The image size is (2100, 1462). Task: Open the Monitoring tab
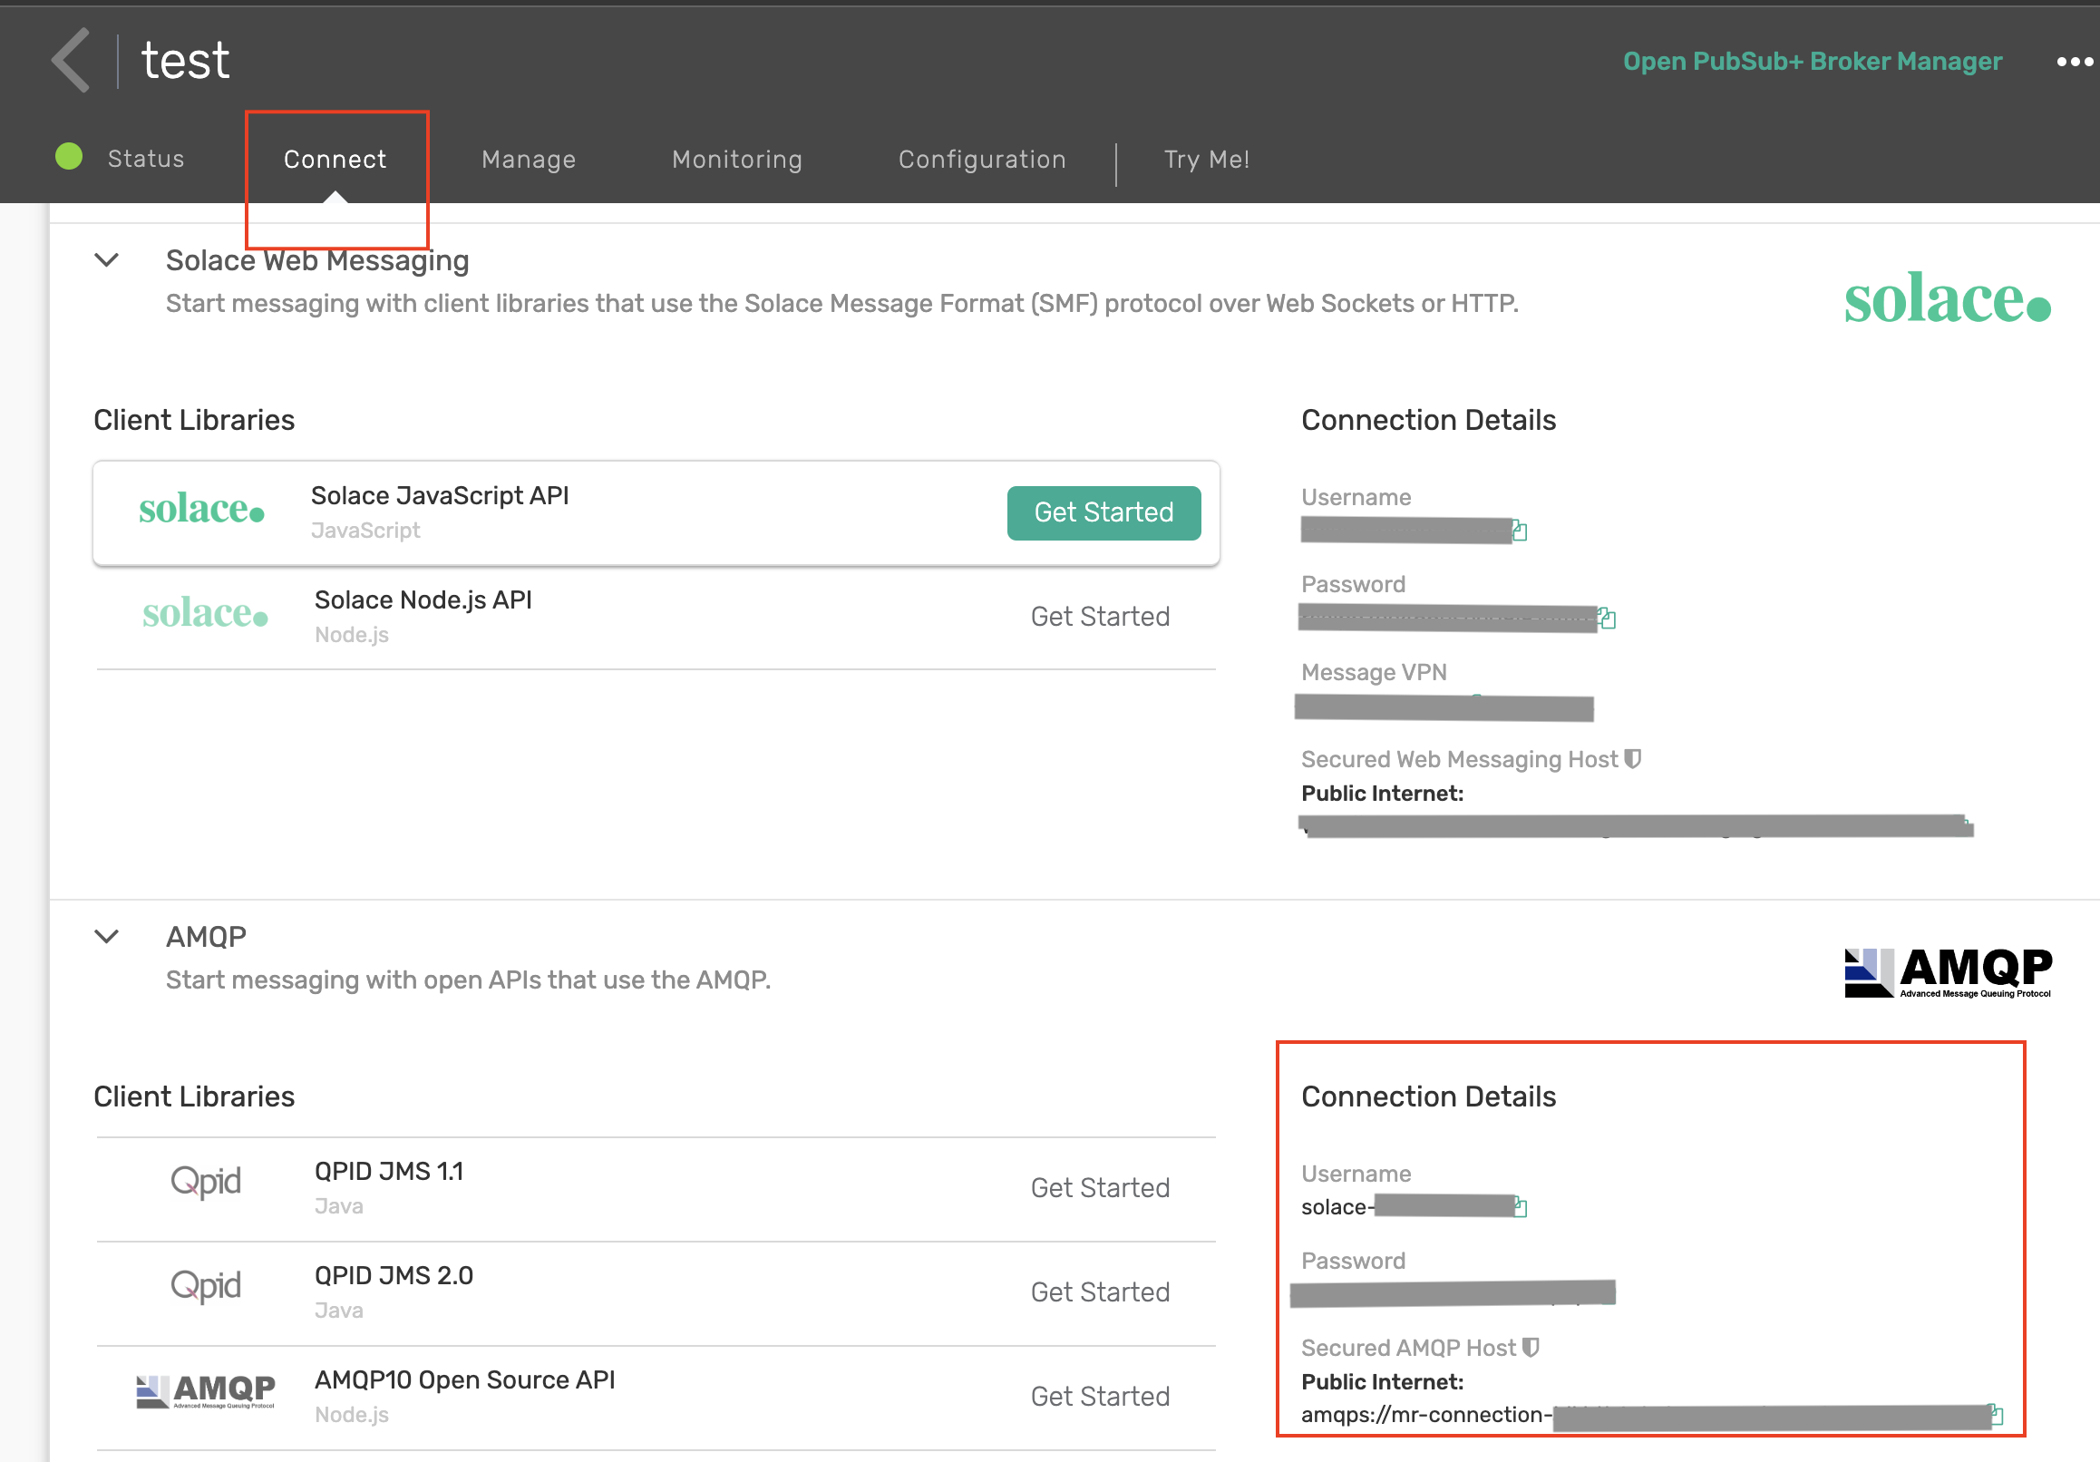(737, 160)
